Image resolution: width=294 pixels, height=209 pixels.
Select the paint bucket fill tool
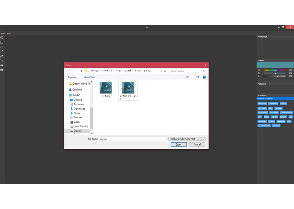pos(2,70)
